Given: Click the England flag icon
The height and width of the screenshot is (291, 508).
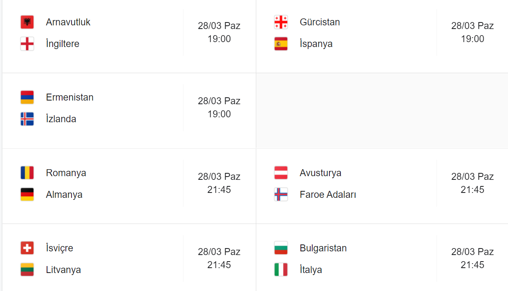Looking at the screenshot, I should [27, 44].
